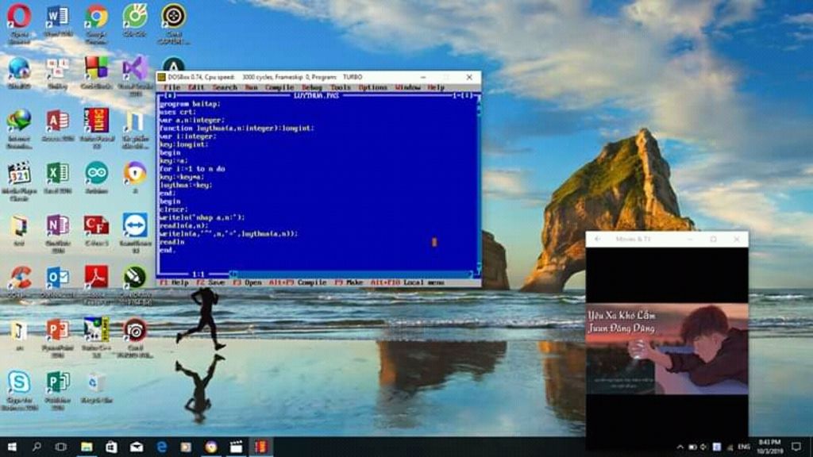The width and height of the screenshot is (813, 457).
Task: Open the Options menu in Turbo Pascal
Action: point(373,87)
